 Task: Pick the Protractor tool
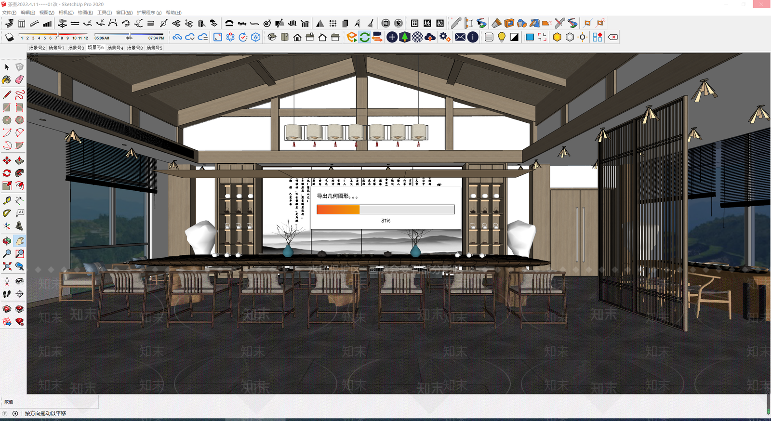7,213
